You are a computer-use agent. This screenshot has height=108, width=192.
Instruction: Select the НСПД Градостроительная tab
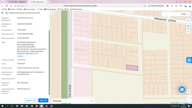[37, 2]
